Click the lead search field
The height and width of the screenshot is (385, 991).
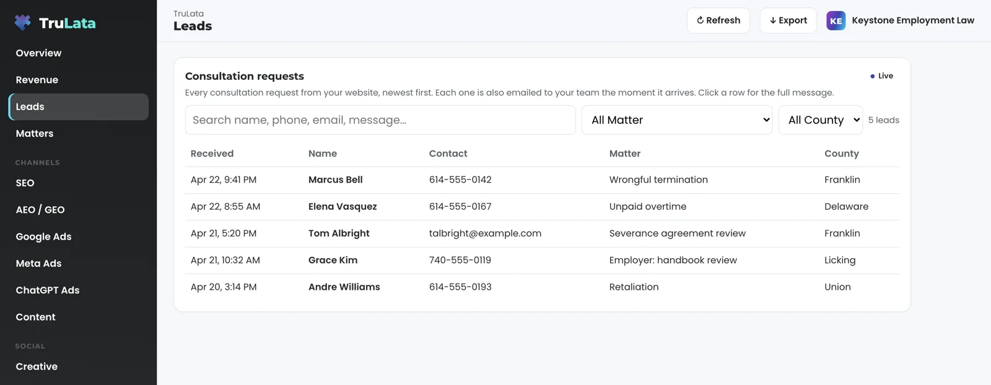pos(380,120)
